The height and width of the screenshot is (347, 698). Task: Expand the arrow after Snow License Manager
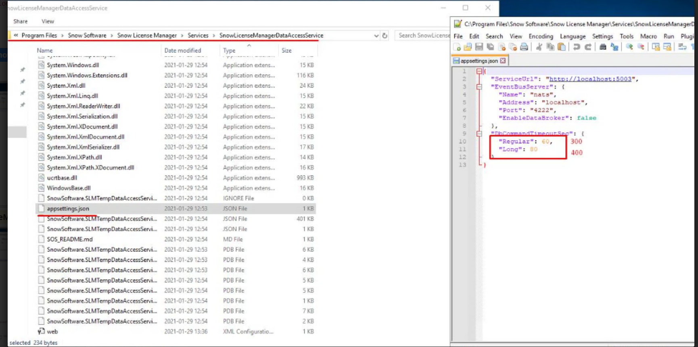[182, 36]
